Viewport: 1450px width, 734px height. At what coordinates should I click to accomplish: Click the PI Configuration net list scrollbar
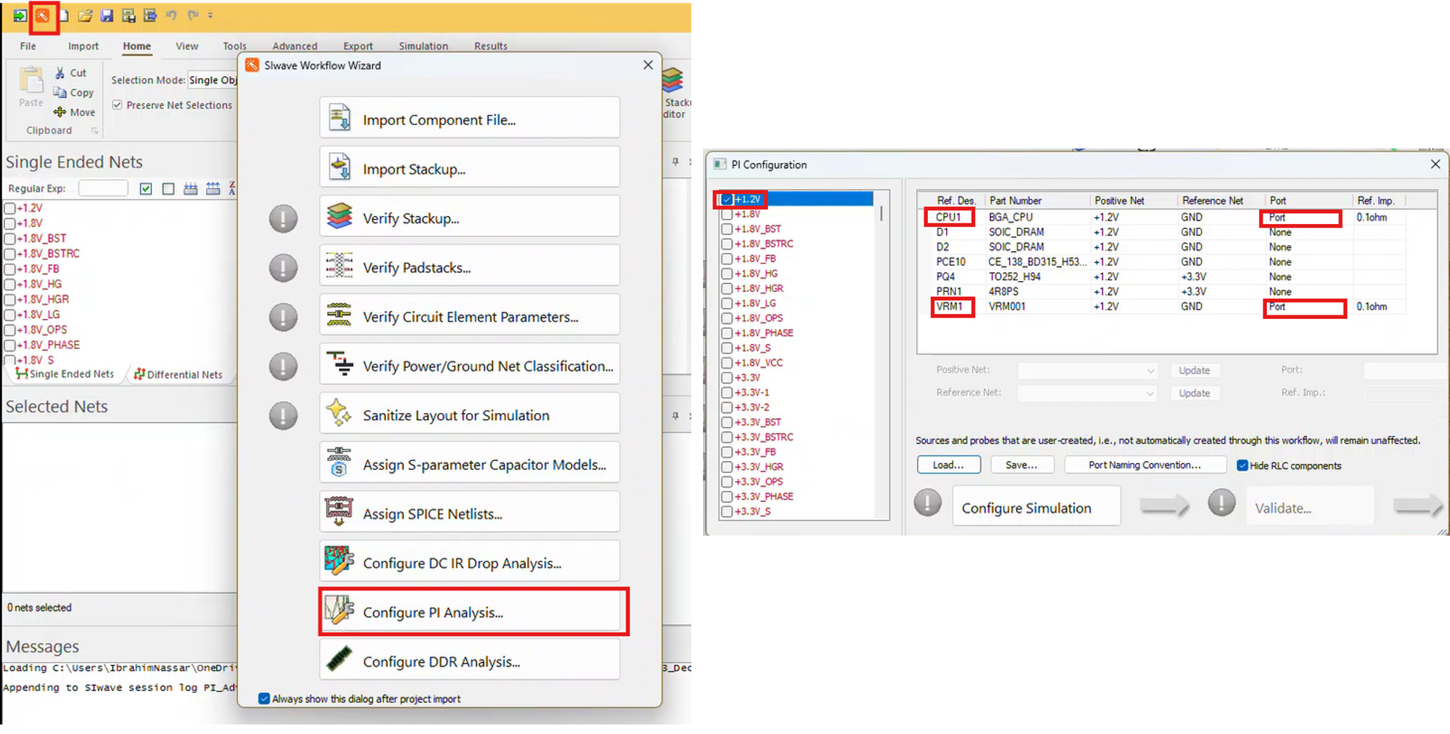[882, 214]
